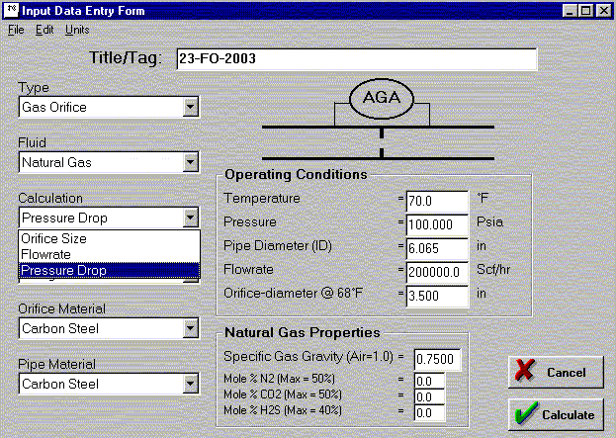The width and height of the screenshot is (616, 438).
Task: Close the Input Data Entry Form window
Action: (x=603, y=11)
